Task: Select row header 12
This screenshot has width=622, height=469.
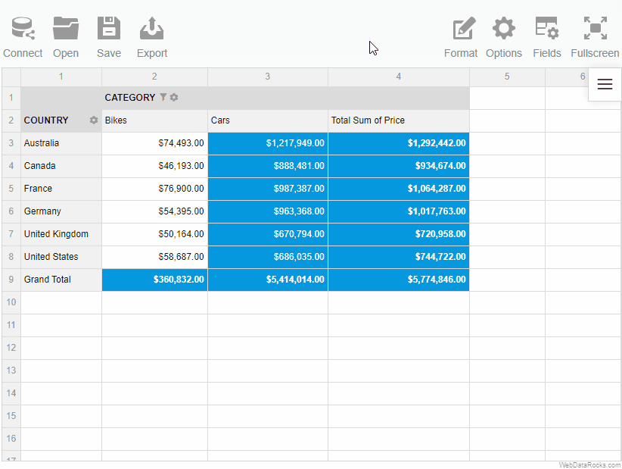Action: click(x=11, y=348)
